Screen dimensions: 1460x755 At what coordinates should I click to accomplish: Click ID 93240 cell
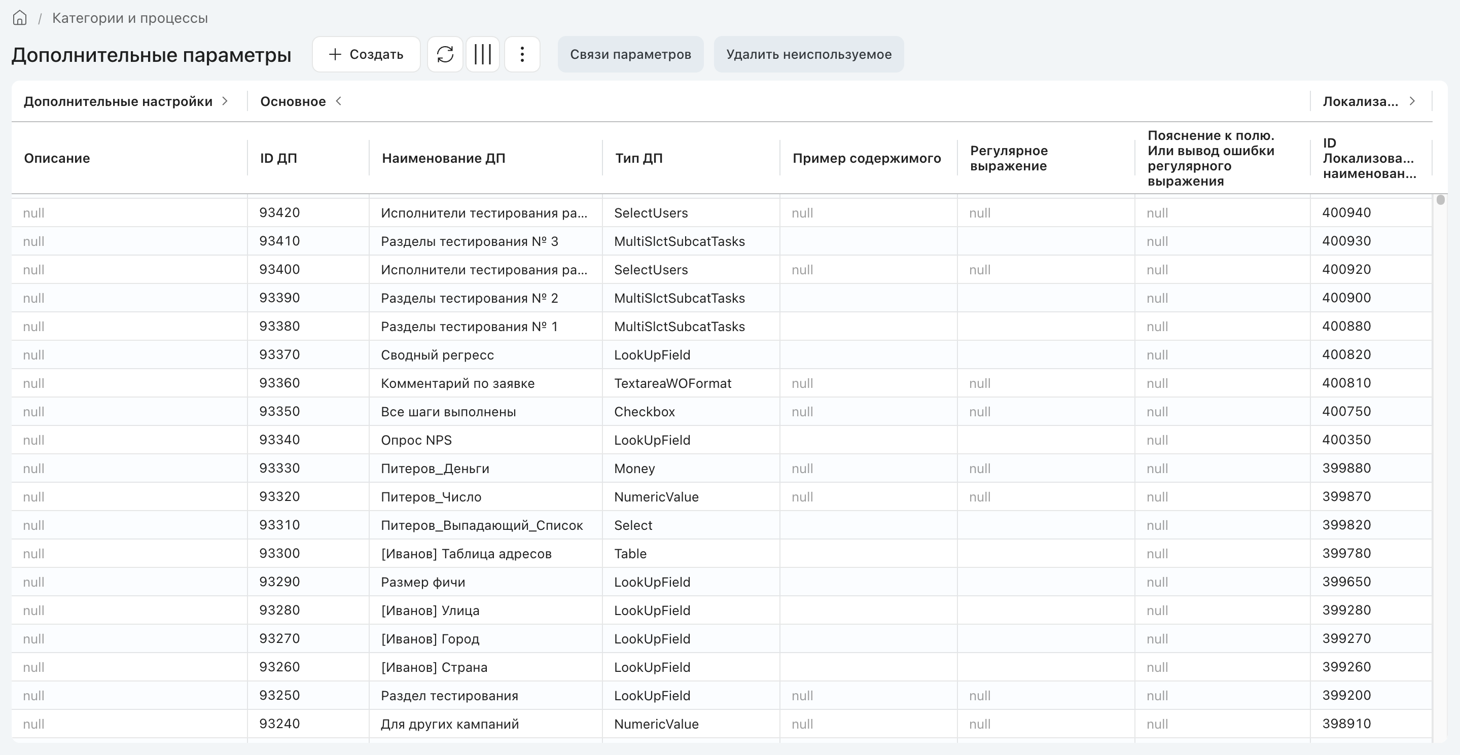point(308,724)
